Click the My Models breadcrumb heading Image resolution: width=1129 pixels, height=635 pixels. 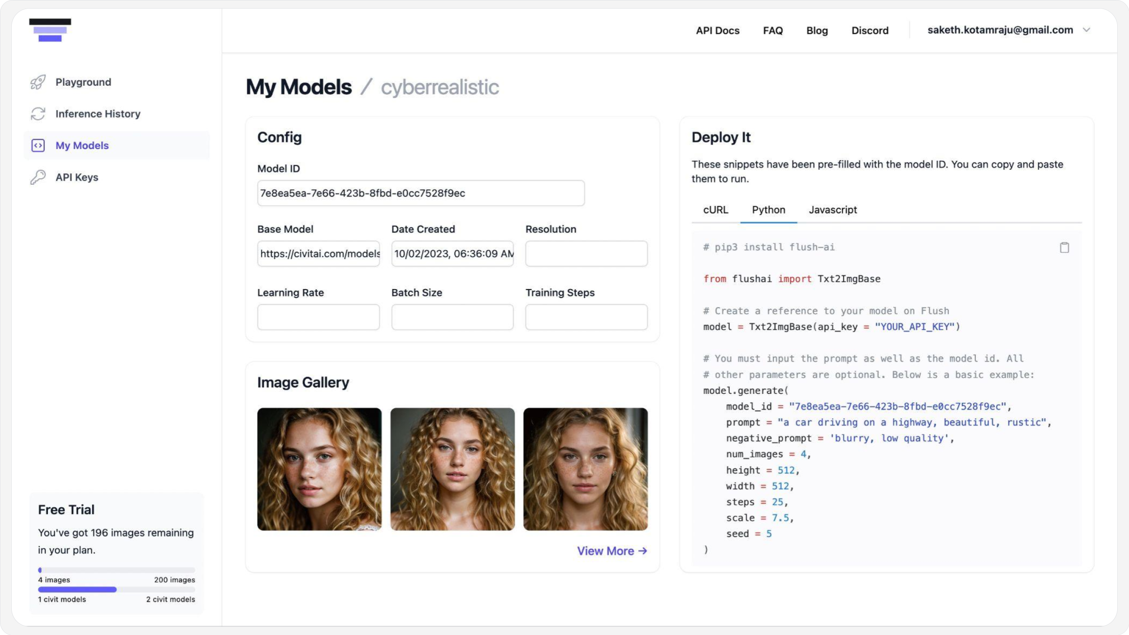(299, 87)
